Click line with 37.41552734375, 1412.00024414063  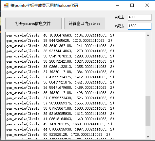(60, 77)
